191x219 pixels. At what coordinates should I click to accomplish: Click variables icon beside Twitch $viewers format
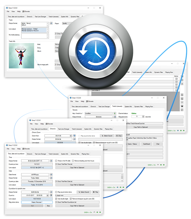(x=115, y=117)
